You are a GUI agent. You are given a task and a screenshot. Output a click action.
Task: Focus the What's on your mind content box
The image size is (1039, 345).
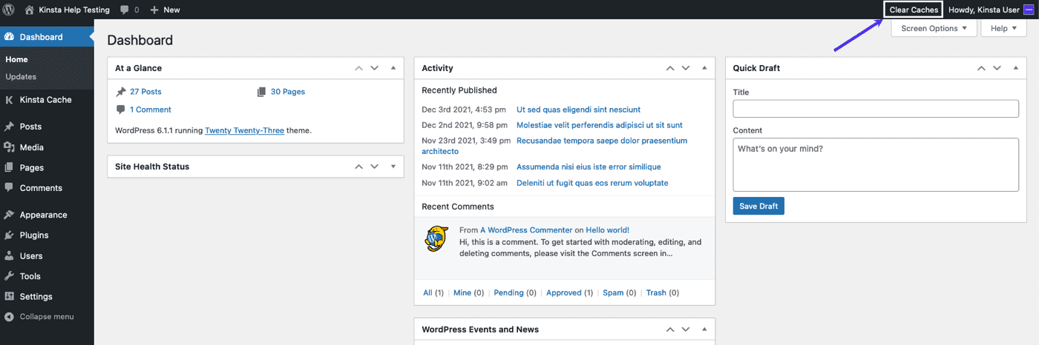pyautogui.click(x=876, y=164)
